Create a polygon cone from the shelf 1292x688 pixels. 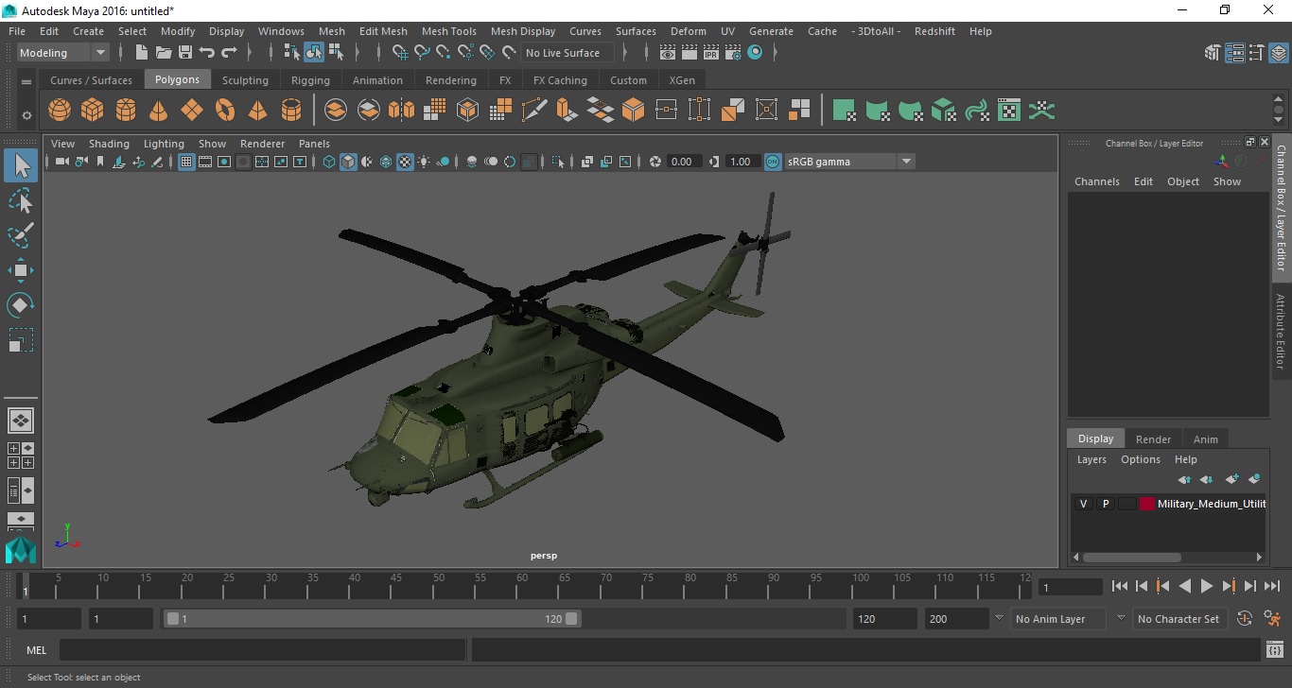point(159,111)
